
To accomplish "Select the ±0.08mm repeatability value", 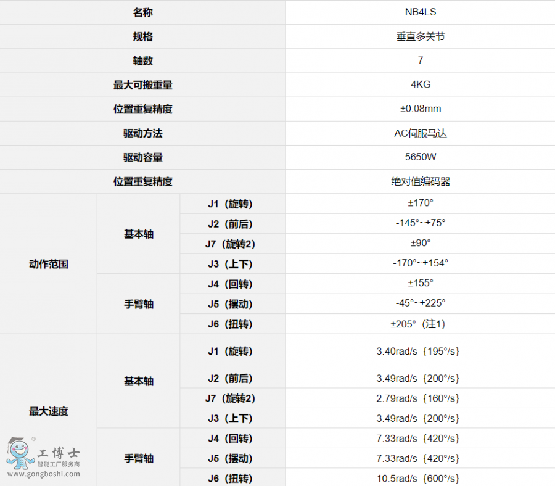I will click(420, 109).
